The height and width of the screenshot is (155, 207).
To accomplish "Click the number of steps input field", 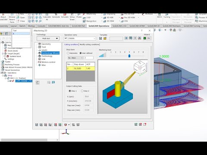I will pyautogui.click(x=88, y=58).
